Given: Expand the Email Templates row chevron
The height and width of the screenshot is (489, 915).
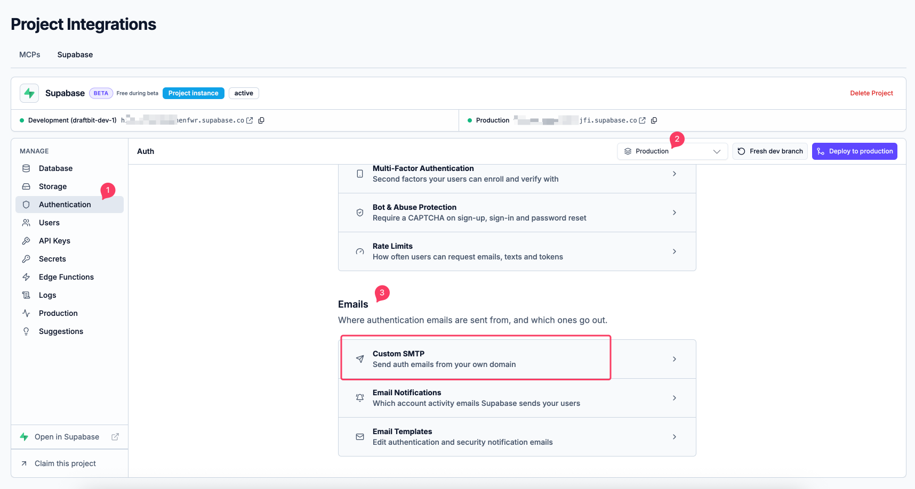Looking at the screenshot, I should [x=675, y=437].
